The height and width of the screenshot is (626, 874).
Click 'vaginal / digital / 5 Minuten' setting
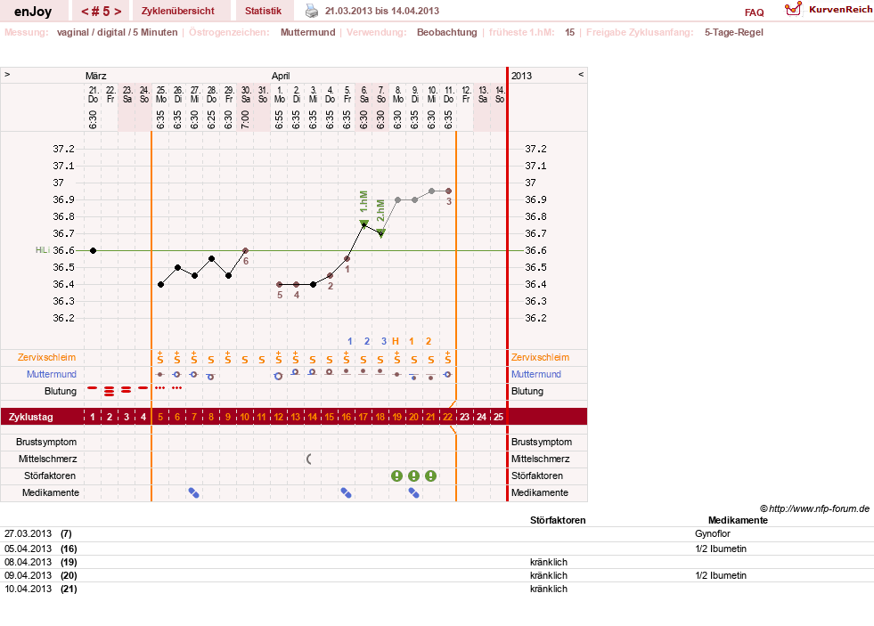pyautogui.click(x=117, y=32)
